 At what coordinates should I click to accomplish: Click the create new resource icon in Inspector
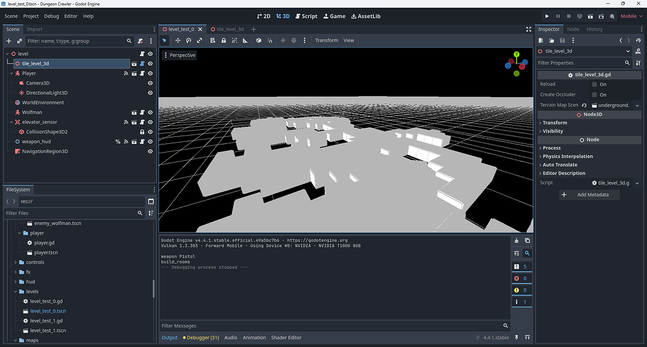[541, 40]
